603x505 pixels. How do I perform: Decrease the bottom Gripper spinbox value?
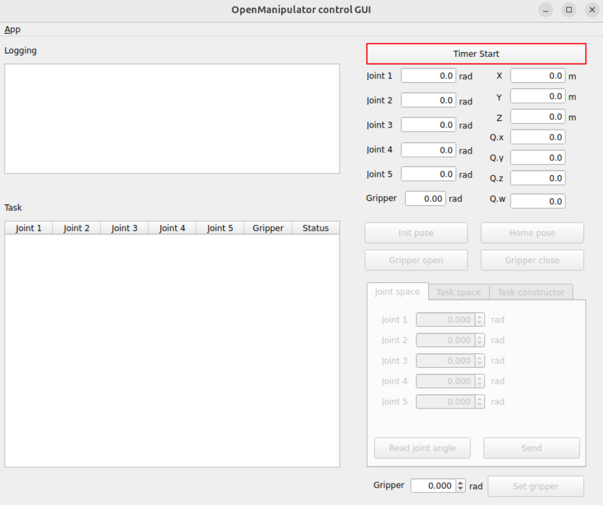(461, 489)
